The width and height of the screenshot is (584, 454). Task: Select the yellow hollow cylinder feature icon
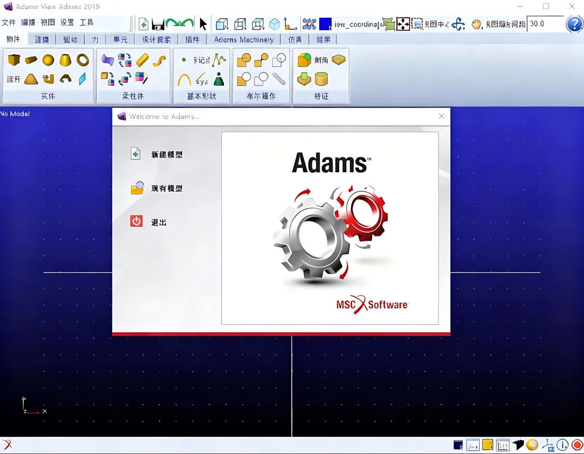click(321, 79)
